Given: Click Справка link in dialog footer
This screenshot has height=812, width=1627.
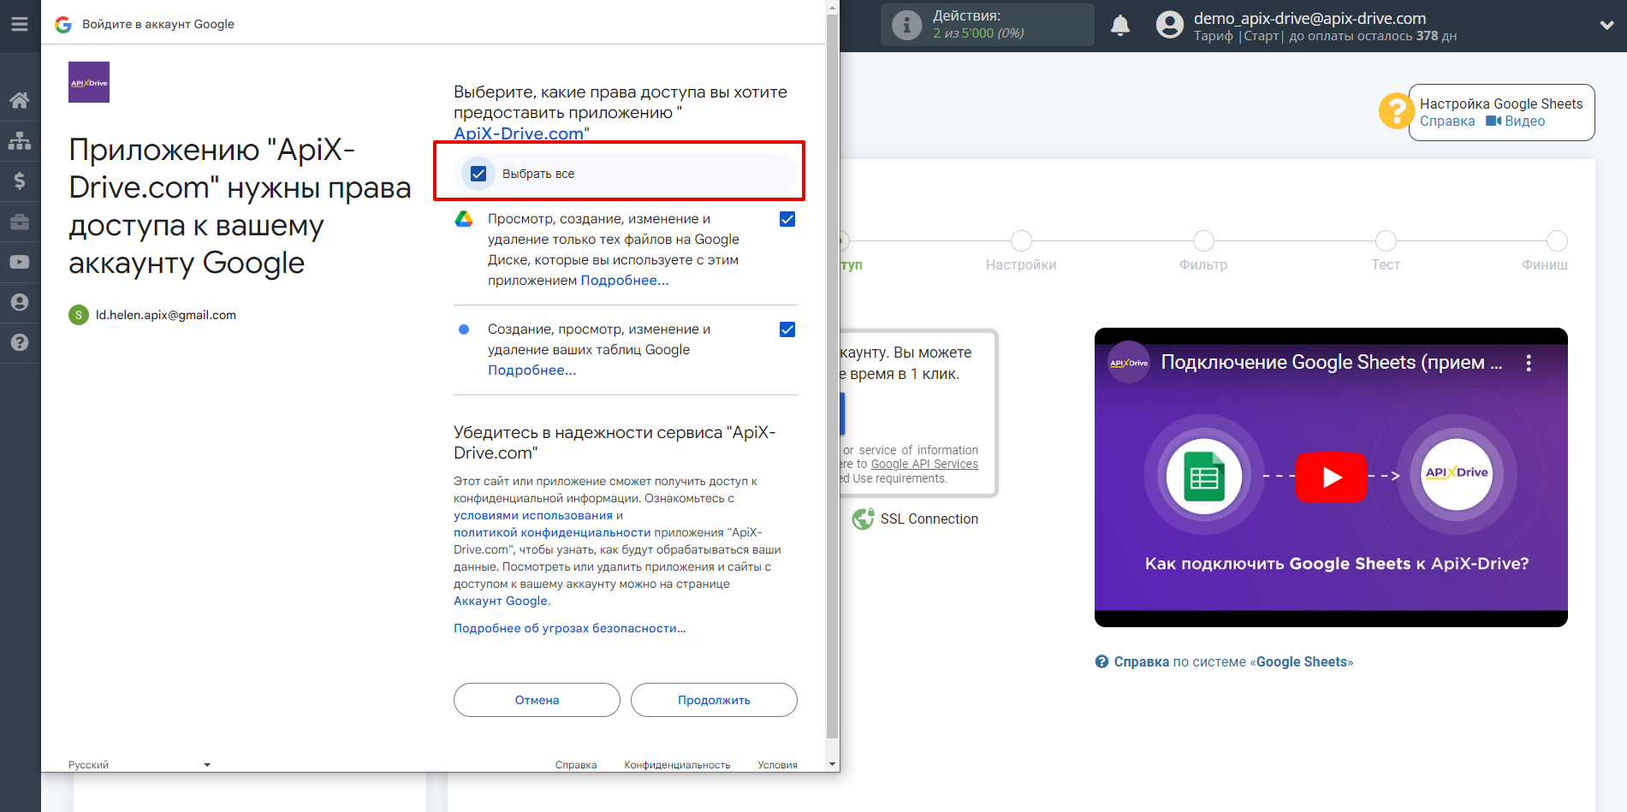Looking at the screenshot, I should (x=576, y=765).
